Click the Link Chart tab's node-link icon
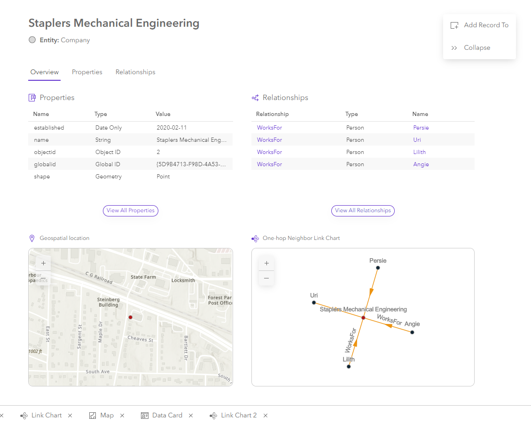This screenshot has height=424, width=531. (x=23, y=415)
